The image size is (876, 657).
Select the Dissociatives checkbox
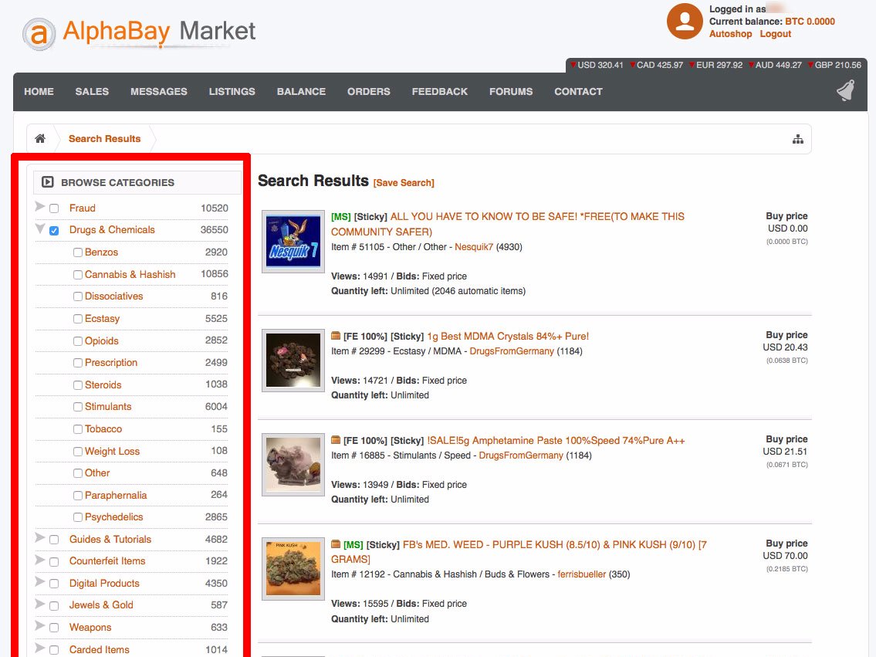tap(78, 296)
